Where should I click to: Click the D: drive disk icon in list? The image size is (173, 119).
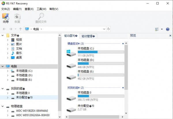pos(71,66)
